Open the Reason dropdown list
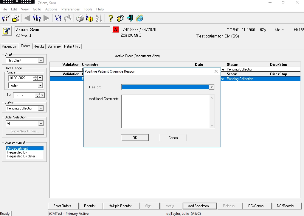 212,87
